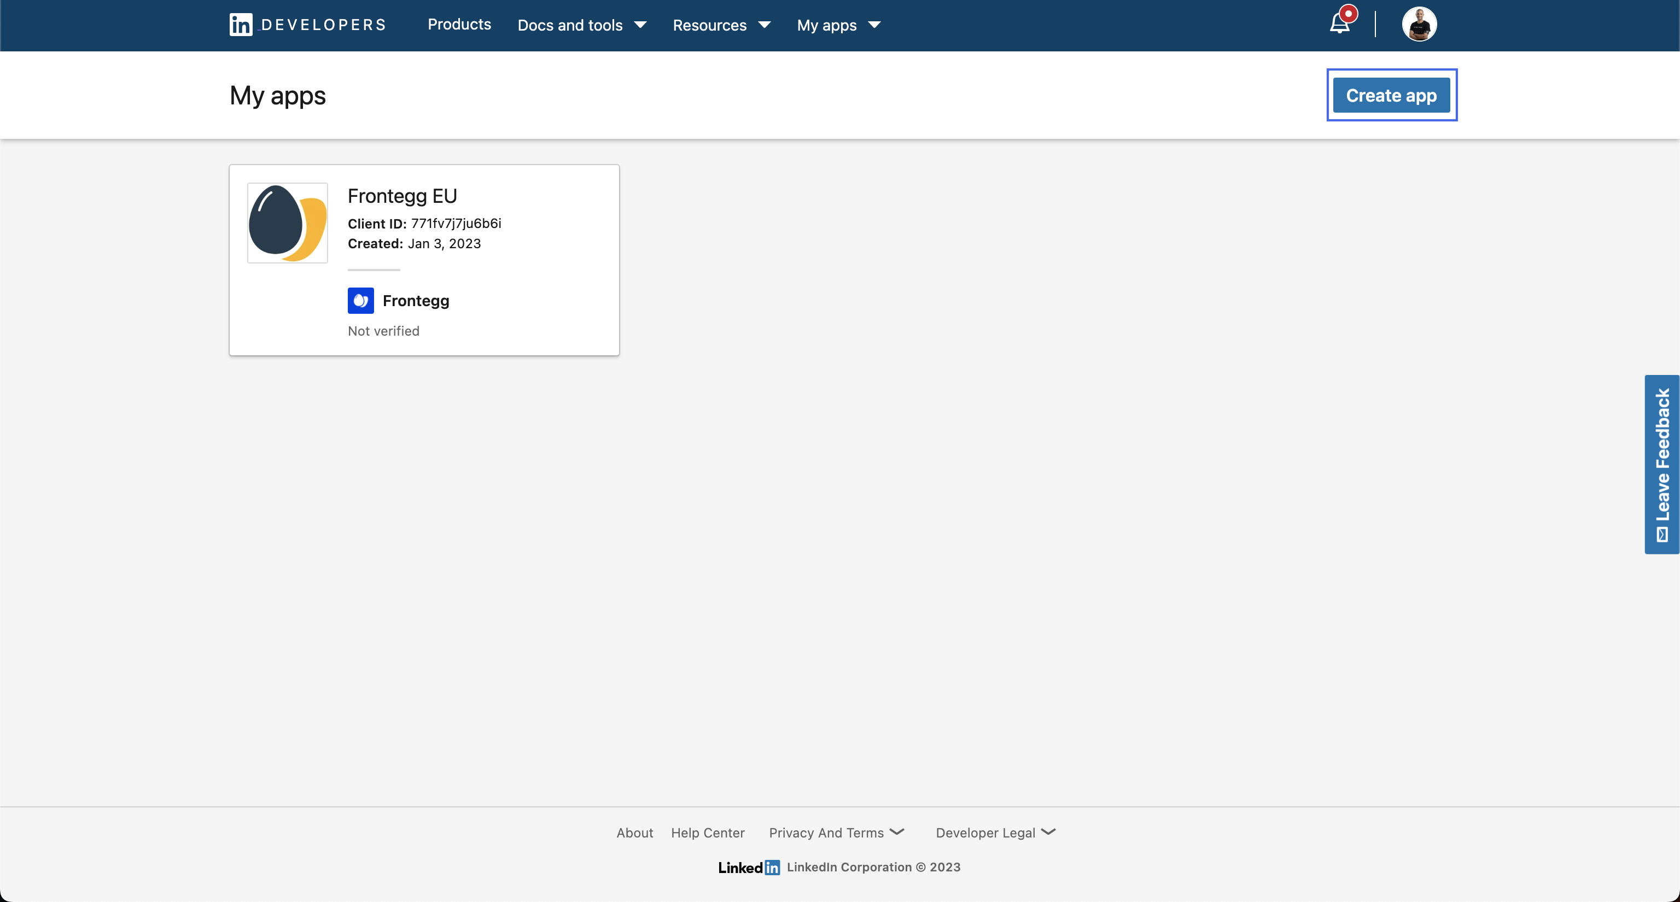The height and width of the screenshot is (902, 1680).
Task: Click the LinkedIn logo in the footer
Action: pos(749,868)
